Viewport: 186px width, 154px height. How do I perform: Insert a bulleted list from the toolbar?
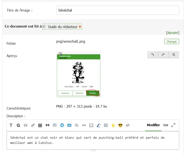pyautogui.click(x=26, y=125)
